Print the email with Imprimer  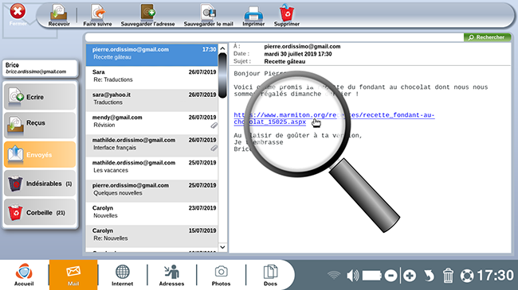click(x=253, y=15)
